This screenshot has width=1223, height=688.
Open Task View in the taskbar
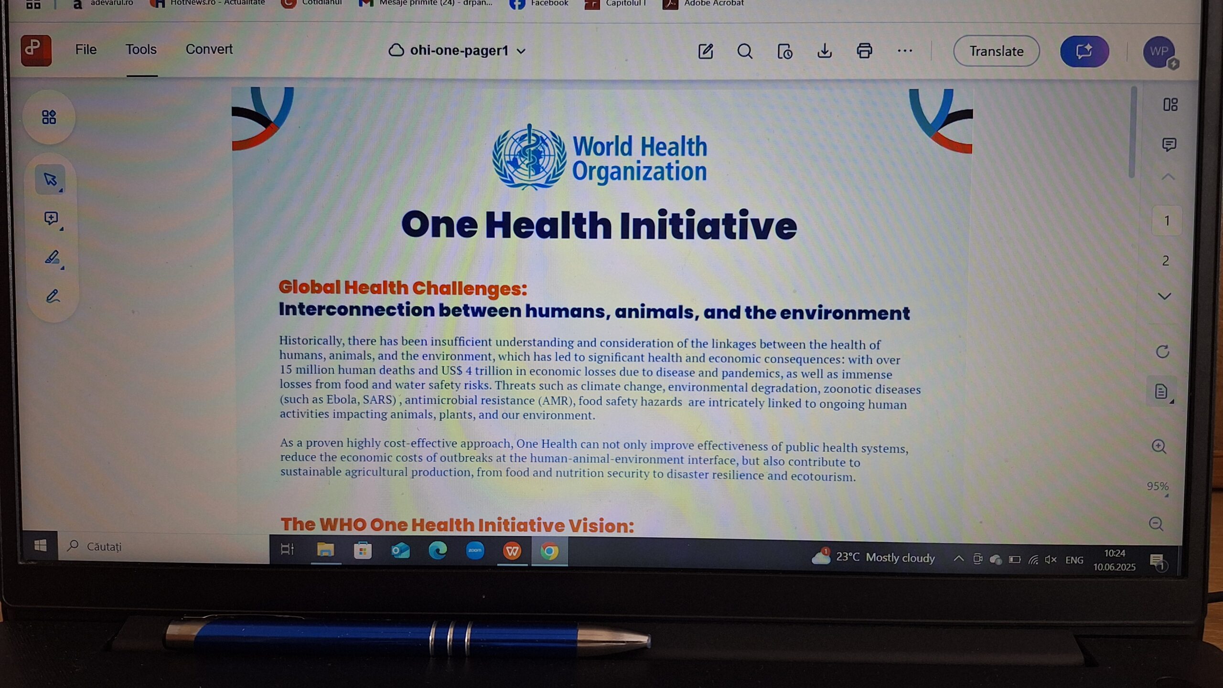(x=287, y=550)
